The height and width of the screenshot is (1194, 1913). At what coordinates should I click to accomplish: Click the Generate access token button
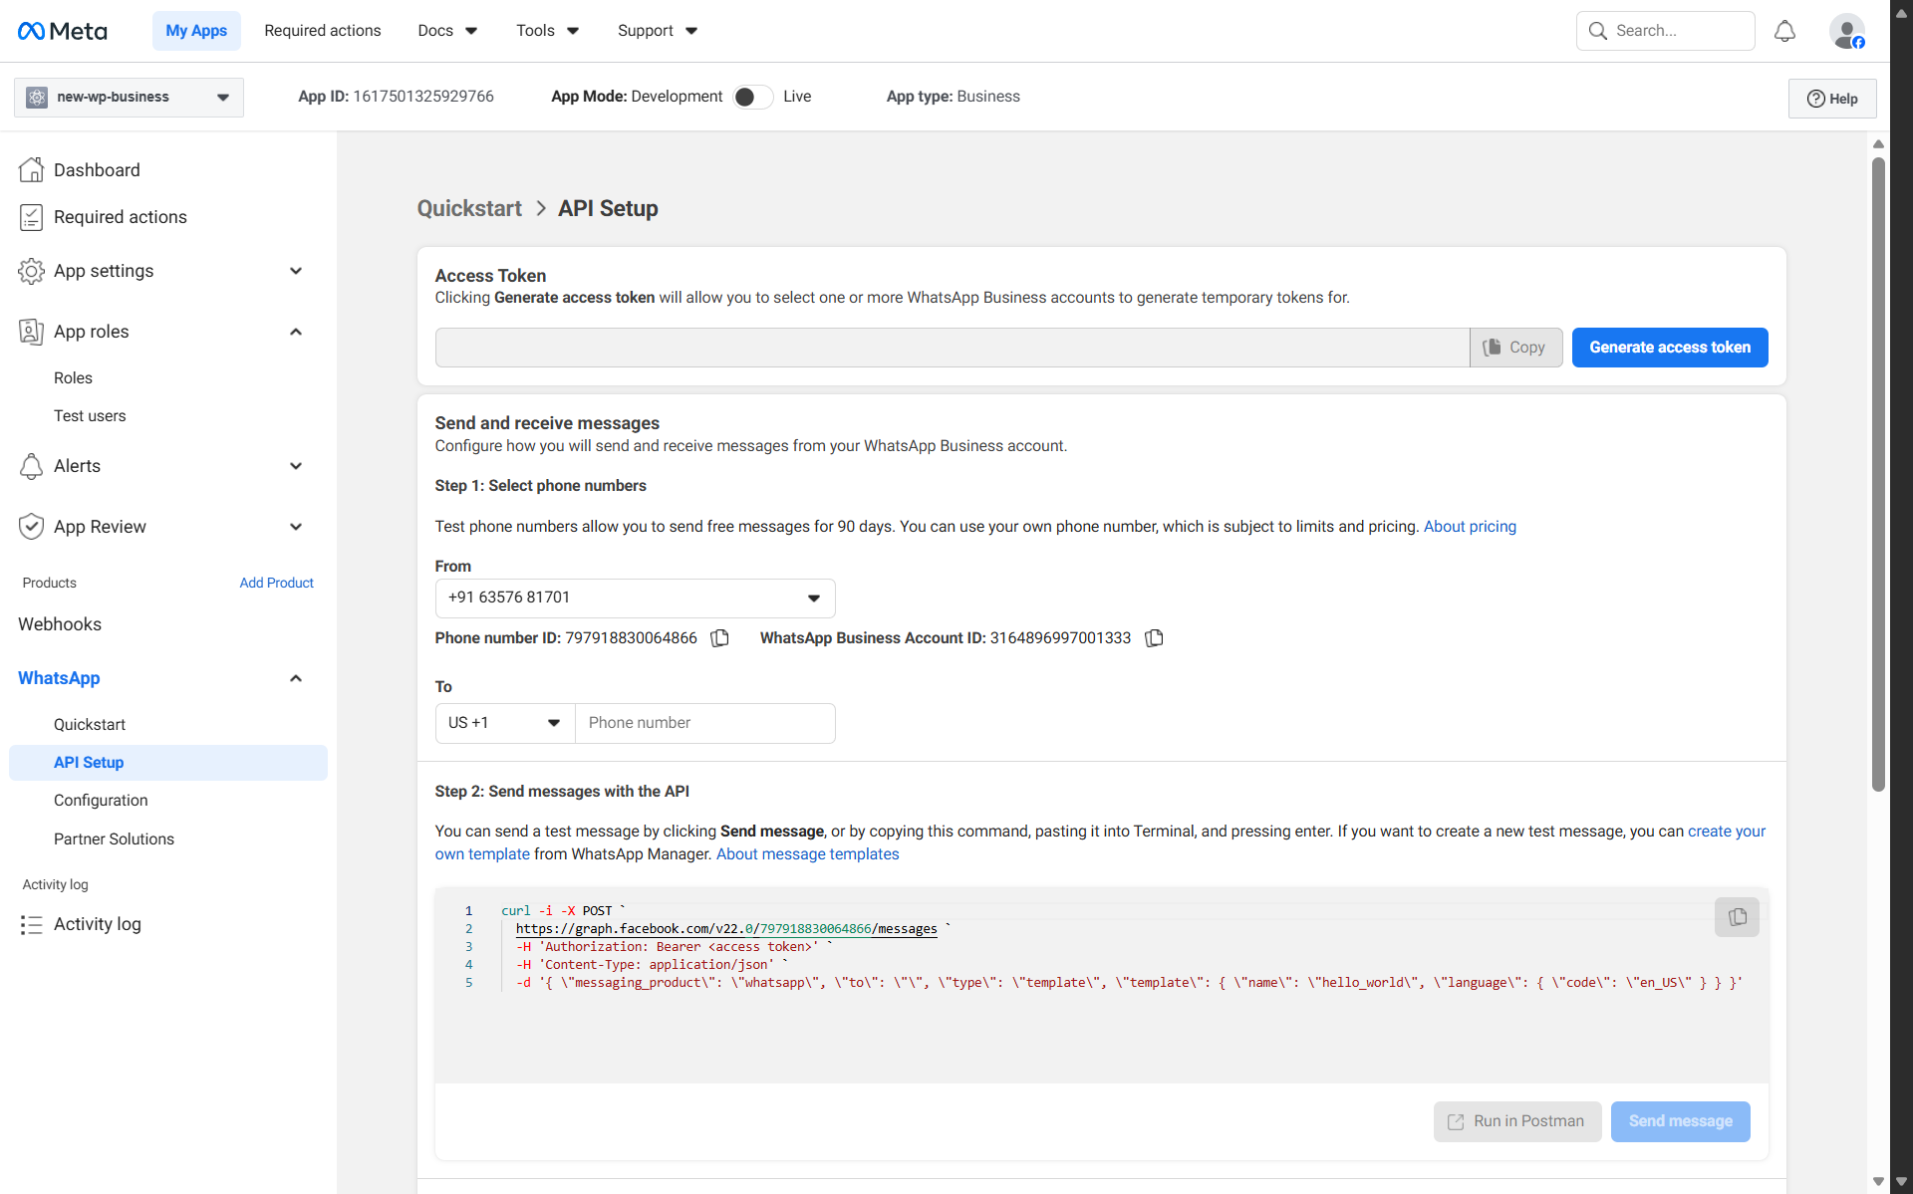click(x=1670, y=348)
